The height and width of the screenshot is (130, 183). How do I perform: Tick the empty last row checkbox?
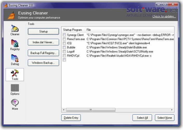point(64,60)
